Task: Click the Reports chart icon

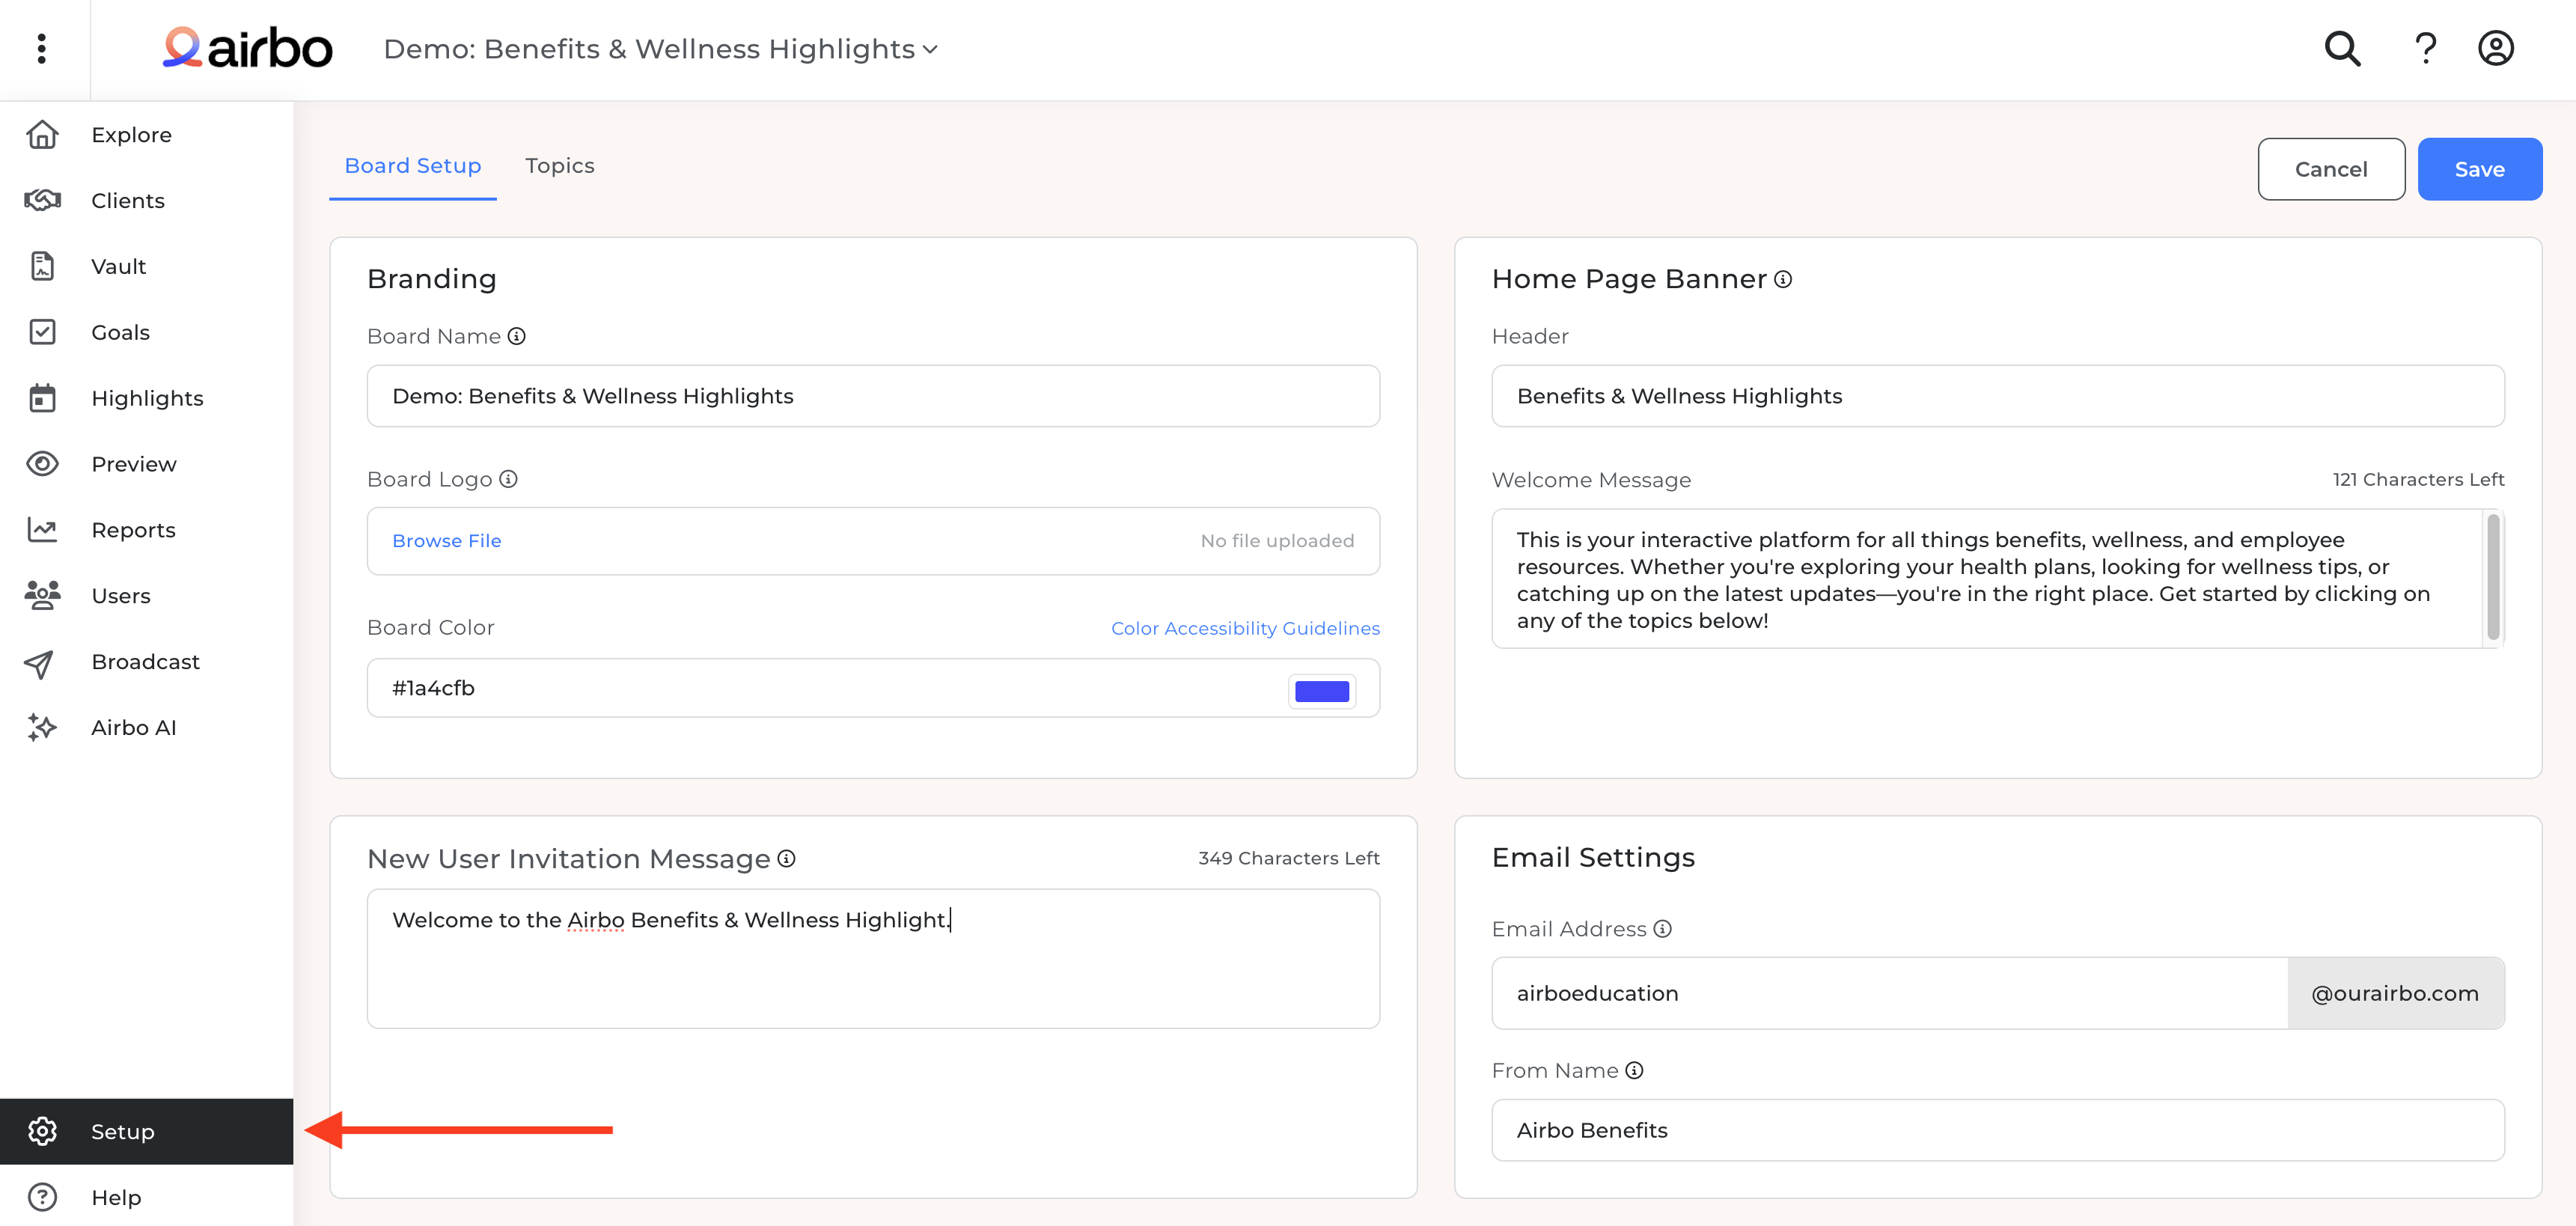Action: tap(42, 530)
